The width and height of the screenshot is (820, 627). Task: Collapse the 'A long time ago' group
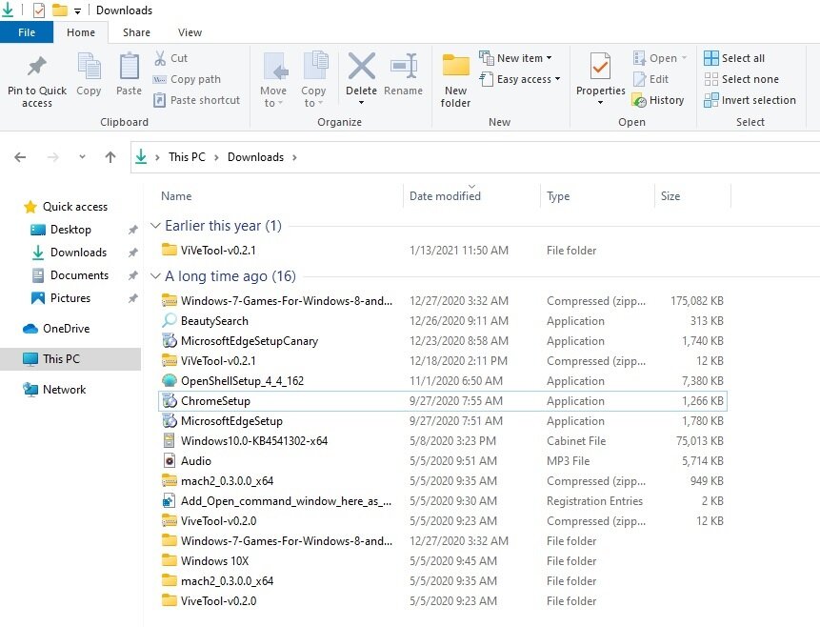point(156,277)
